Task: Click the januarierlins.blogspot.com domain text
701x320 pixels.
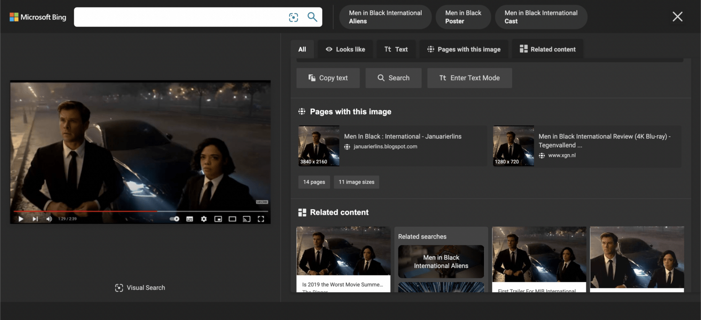Action: pyautogui.click(x=386, y=147)
